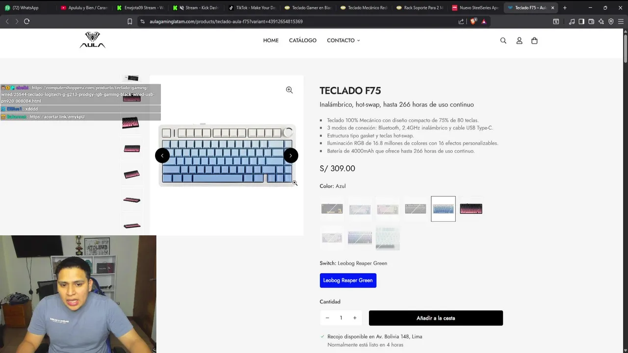
Task: Open the shopping bag cart icon
Action: pos(534,41)
